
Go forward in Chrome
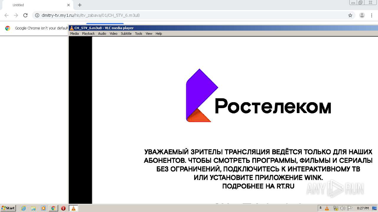[x=16, y=15]
